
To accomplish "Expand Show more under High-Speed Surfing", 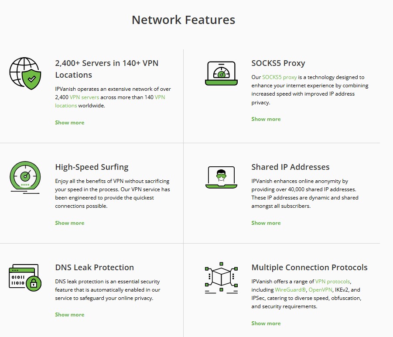I will [x=69, y=223].
